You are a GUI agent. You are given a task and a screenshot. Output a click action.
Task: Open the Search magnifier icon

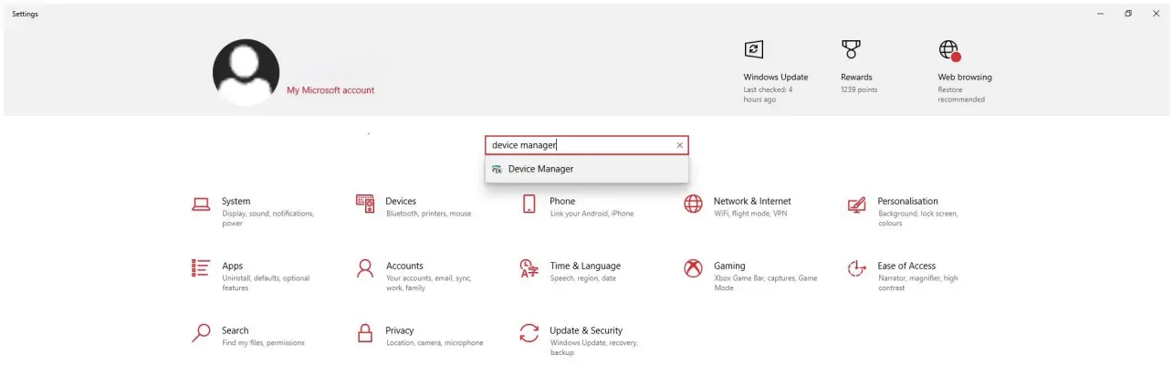(x=201, y=333)
